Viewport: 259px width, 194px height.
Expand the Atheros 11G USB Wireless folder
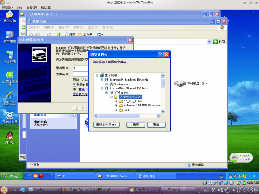(x=116, y=106)
